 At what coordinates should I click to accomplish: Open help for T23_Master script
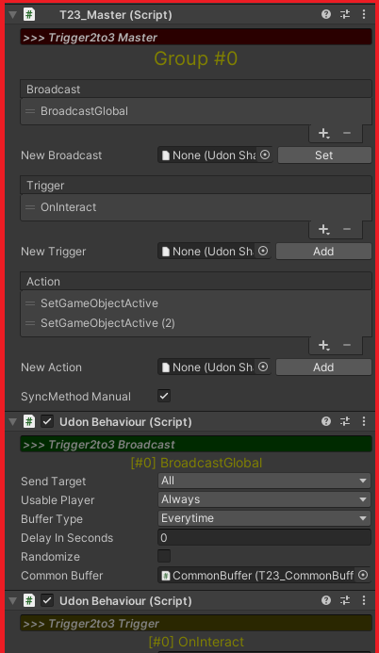326,14
